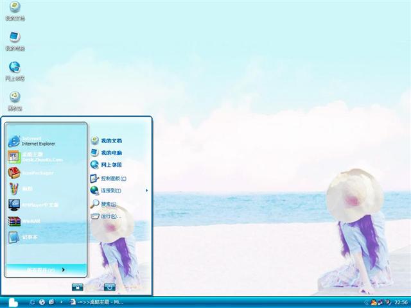Viewport: 411px width, 308px height.
Task: Click the globe browser quick launch icon
Action: [42, 302]
